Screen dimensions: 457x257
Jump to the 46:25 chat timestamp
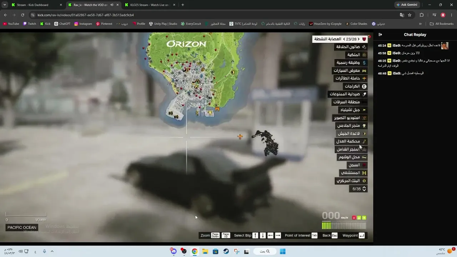[382, 61]
